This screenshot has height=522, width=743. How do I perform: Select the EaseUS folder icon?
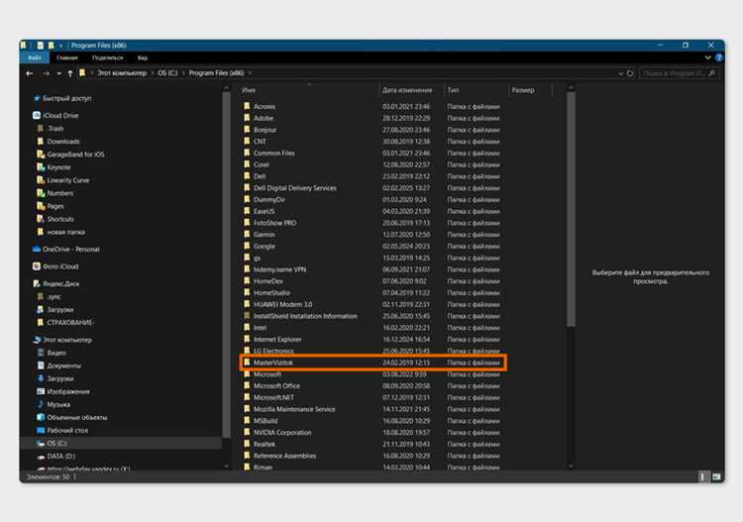(x=247, y=211)
